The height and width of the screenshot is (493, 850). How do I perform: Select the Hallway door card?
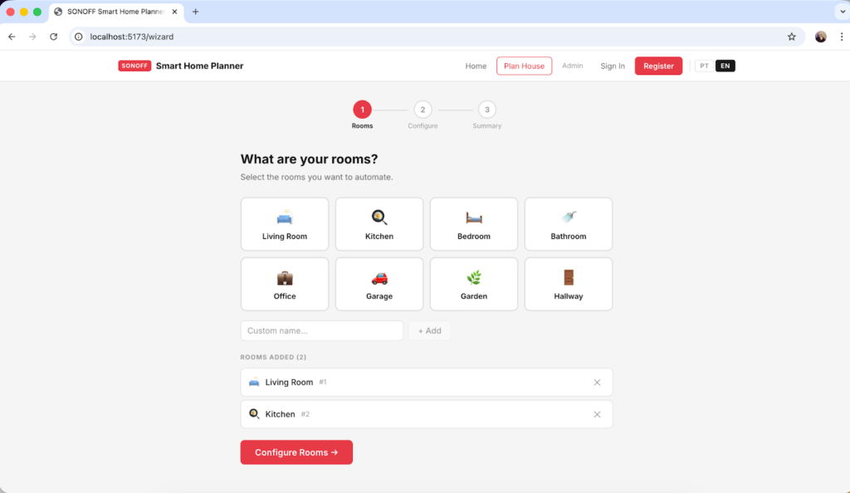click(568, 284)
